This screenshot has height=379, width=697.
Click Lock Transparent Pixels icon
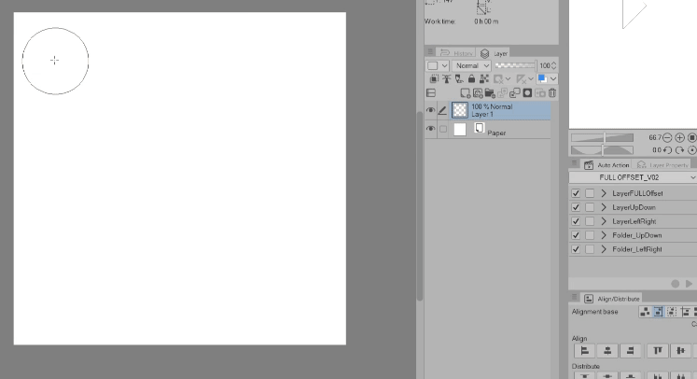pos(483,78)
